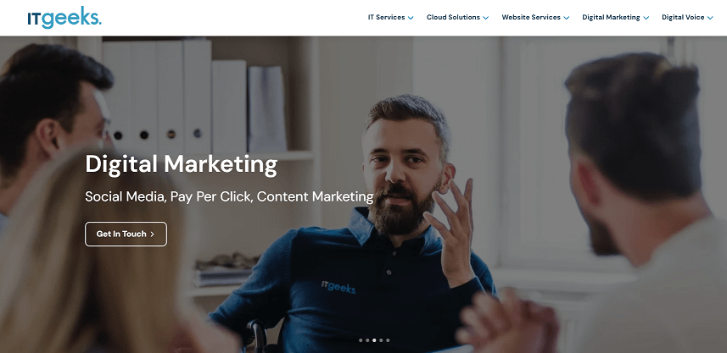Click the ITgeeks logo in the header

click(64, 18)
